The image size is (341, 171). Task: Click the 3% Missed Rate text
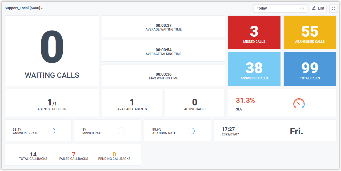click(x=85, y=130)
